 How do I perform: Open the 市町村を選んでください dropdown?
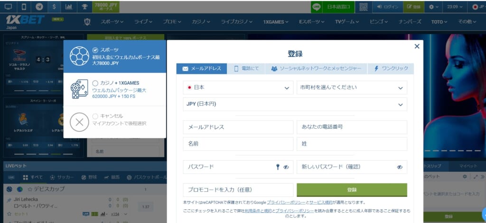click(352, 88)
